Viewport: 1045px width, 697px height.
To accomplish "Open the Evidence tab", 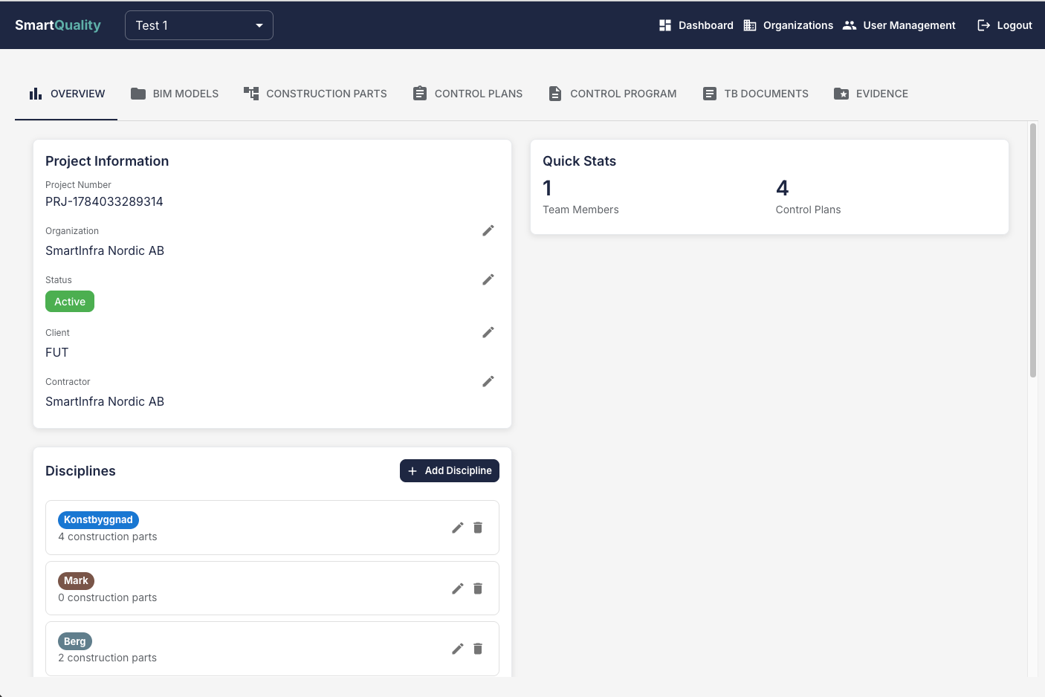I will click(871, 94).
